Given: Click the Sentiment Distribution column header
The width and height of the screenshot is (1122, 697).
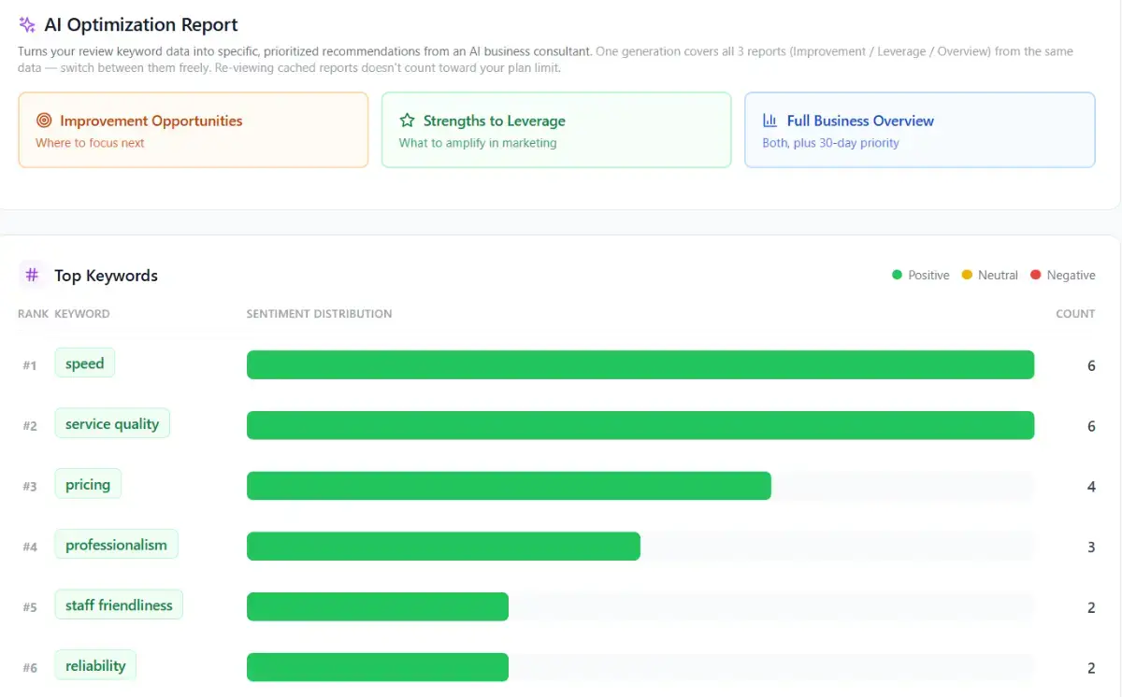Looking at the screenshot, I should (319, 314).
